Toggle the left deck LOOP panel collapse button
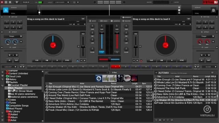This screenshot has height=123, width=219. [x=2, y=47]
